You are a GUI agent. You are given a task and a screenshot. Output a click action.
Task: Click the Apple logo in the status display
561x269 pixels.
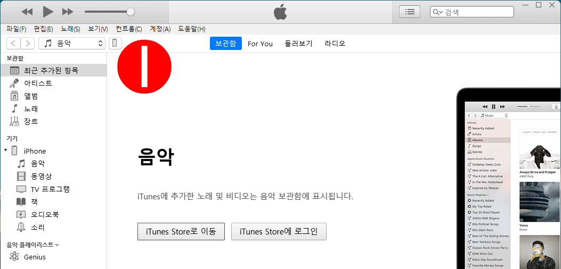click(280, 12)
